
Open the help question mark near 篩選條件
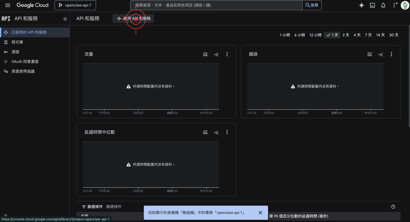click(393, 207)
